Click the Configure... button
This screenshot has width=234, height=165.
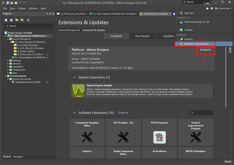(x=206, y=50)
